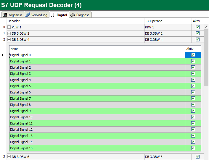The height and width of the screenshot is (160, 209).
Task: Click the S7 Operand cell DB 3.DBW 4
Action: point(168,40)
